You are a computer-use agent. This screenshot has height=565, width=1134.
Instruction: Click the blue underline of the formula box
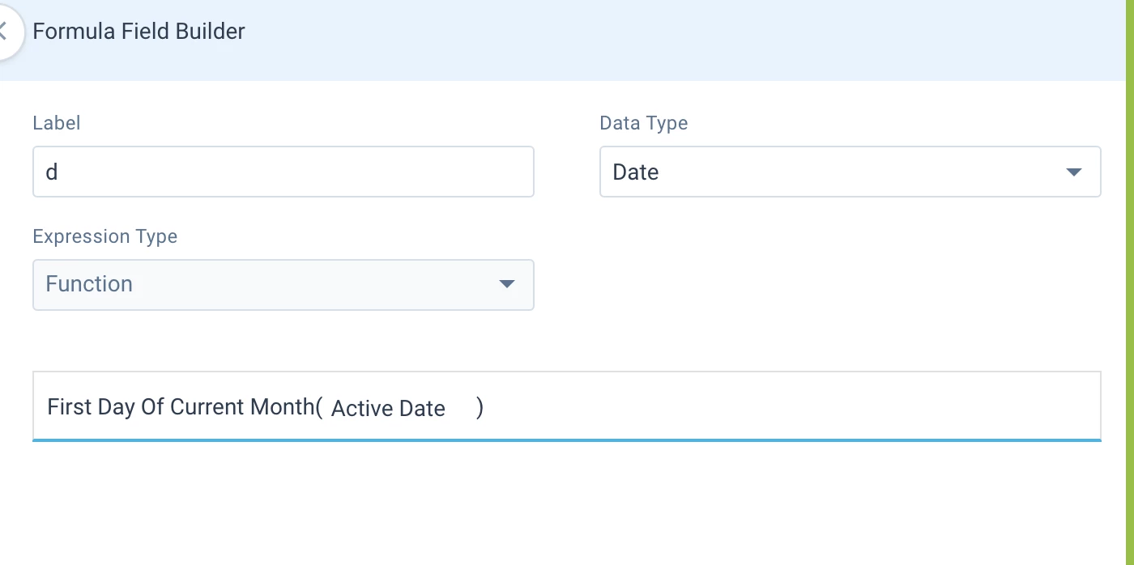(x=567, y=440)
